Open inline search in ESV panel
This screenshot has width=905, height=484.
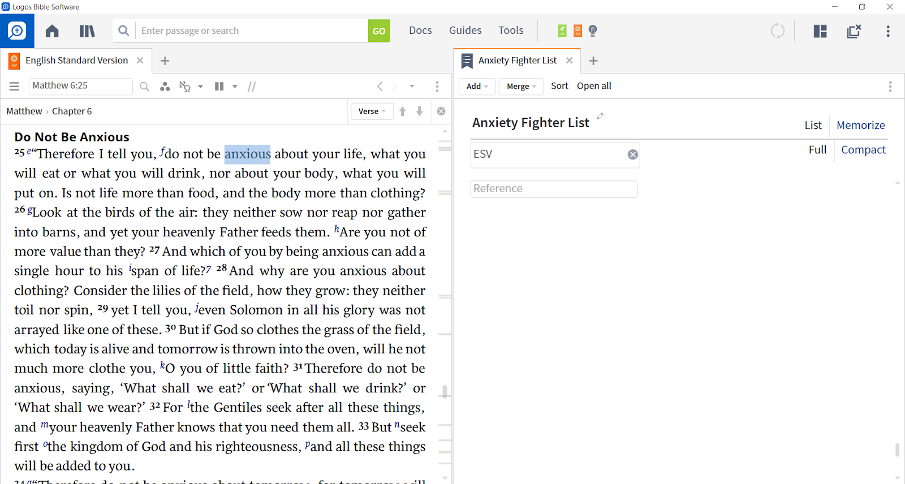pyautogui.click(x=145, y=87)
